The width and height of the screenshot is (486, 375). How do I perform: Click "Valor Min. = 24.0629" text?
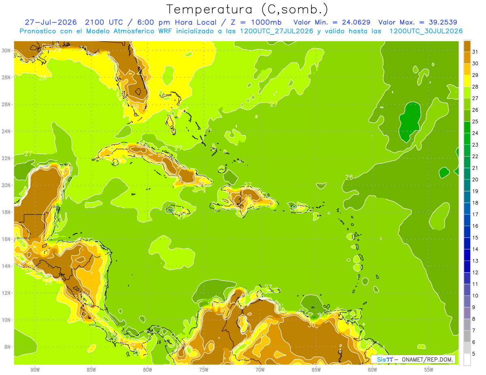pos(332,22)
